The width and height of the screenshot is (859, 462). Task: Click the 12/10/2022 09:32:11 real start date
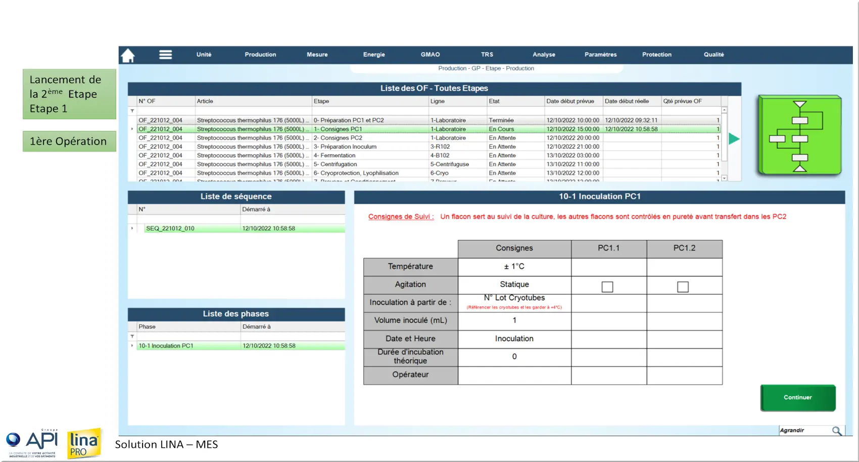point(632,120)
